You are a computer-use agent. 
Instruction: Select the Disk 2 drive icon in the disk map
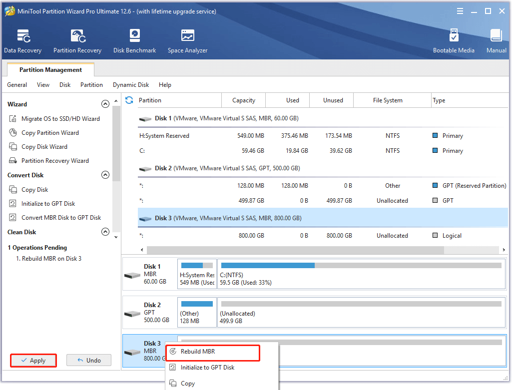point(132,314)
